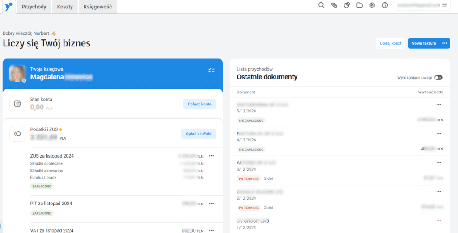Click the help question mark icon
Image resolution: width=458 pixels, height=233 pixels.
[385, 5]
